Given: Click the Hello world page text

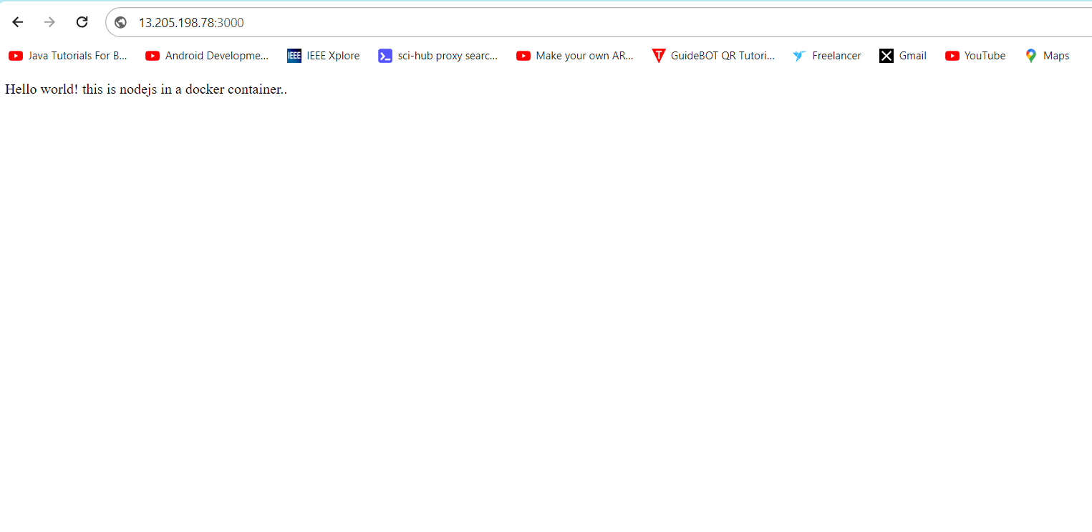Looking at the screenshot, I should click(145, 89).
